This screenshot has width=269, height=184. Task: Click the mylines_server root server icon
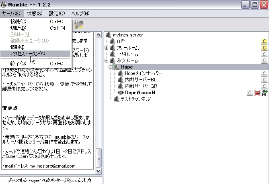tap(109, 35)
